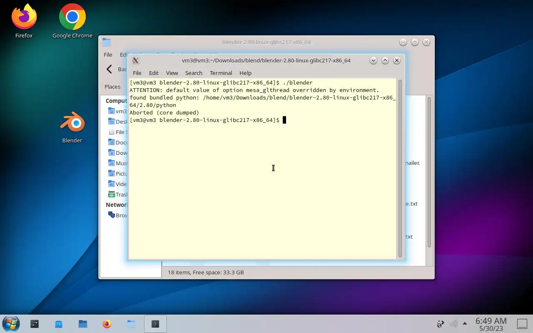Open the network tray icon
Image resolution: width=533 pixels, height=333 pixels.
point(440,324)
